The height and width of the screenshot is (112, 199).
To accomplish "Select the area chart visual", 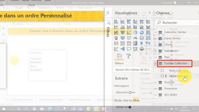I will tap(123, 27).
